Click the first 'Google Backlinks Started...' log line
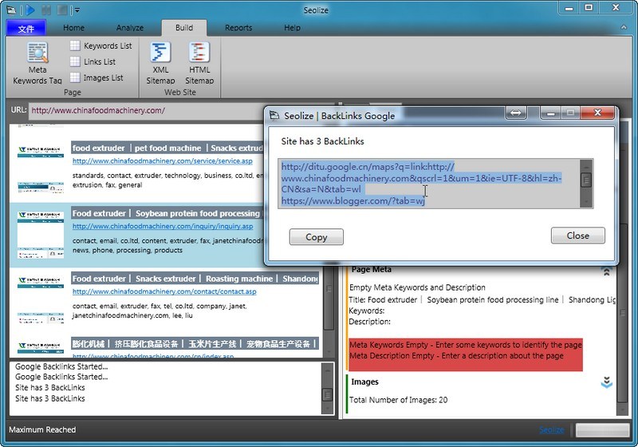 click(61, 366)
